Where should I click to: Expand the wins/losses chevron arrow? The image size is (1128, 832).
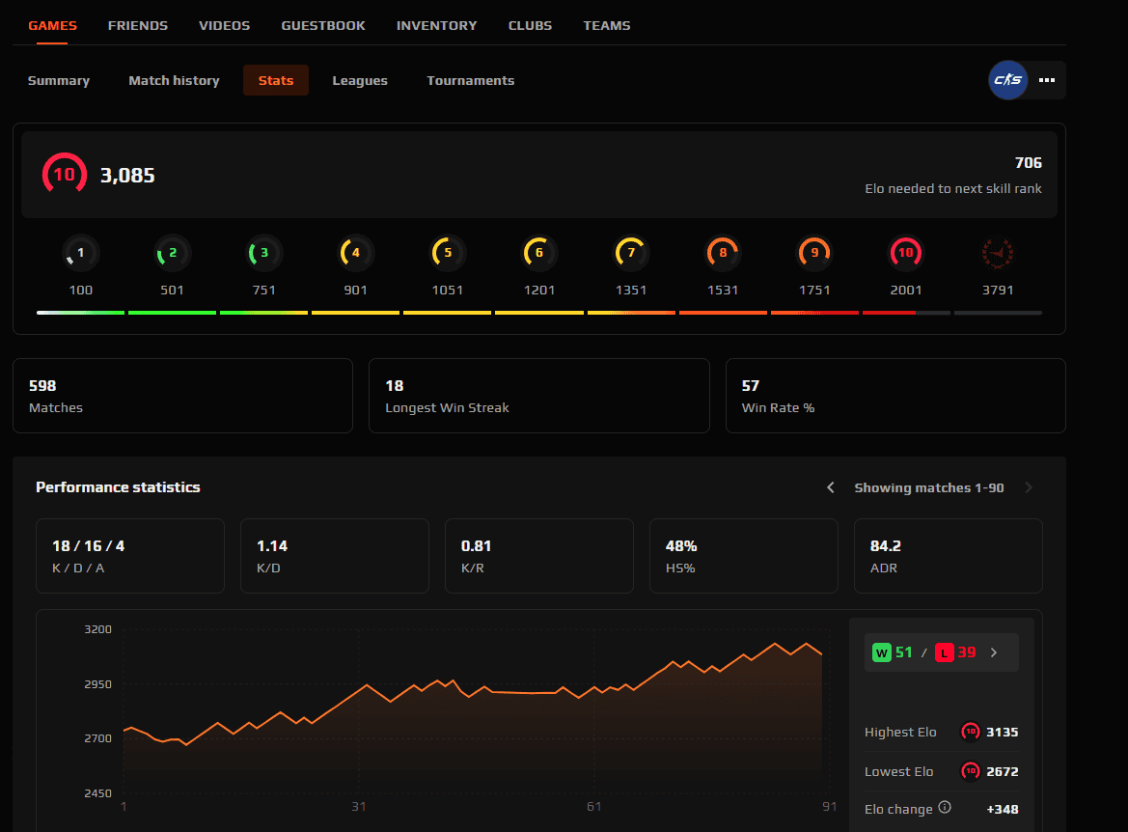[x=994, y=652]
